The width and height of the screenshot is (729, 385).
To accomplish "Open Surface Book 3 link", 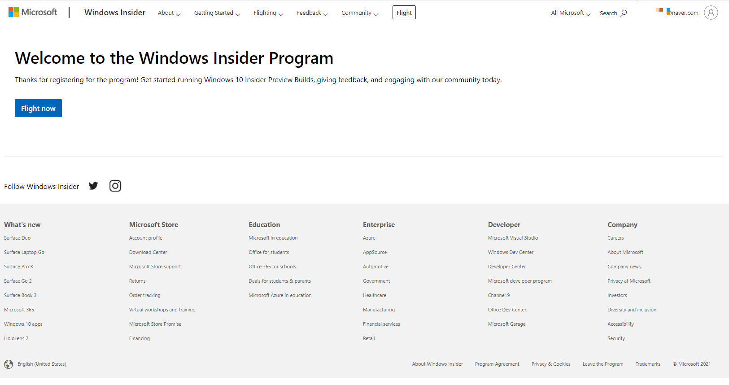I will pyautogui.click(x=20, y=295).
